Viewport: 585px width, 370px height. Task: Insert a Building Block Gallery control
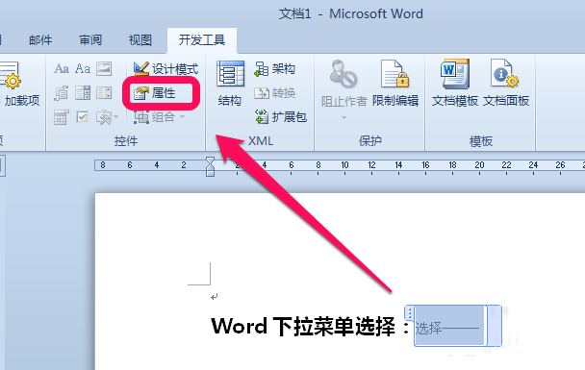point(62,93)
